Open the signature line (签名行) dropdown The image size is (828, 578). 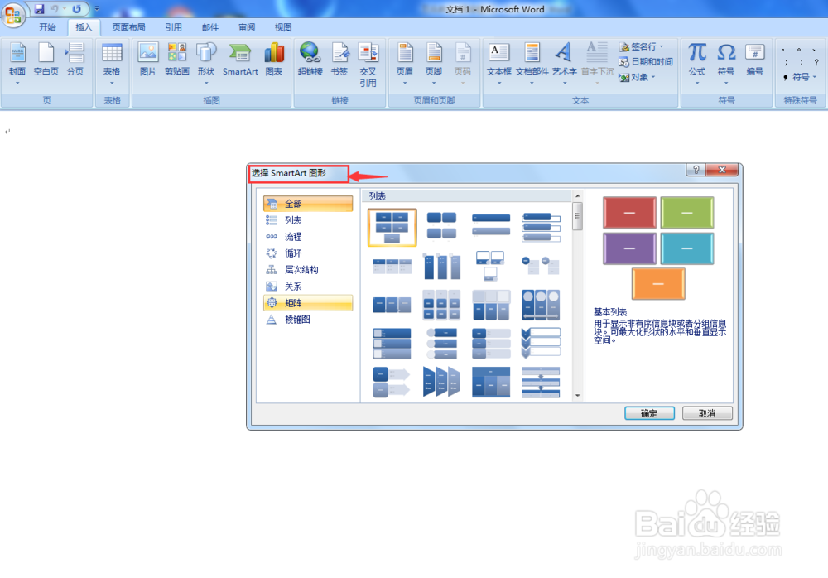pyautogui.click(x=641, y=46)
